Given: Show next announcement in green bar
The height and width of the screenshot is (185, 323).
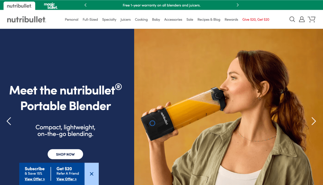Looking at the screenshot, I should [238, 5].
